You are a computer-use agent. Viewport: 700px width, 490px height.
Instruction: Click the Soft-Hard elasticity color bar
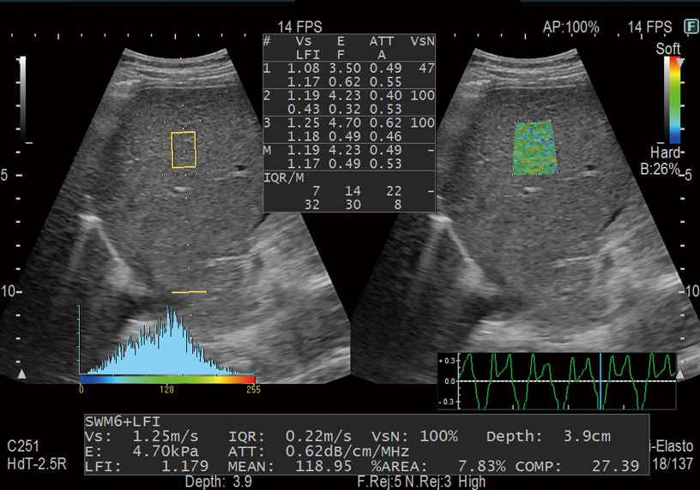pos(676,99)
